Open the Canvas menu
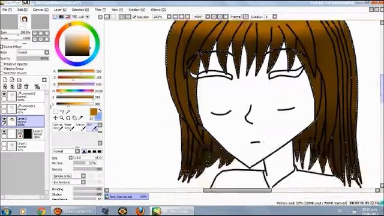 click(41, 10)
